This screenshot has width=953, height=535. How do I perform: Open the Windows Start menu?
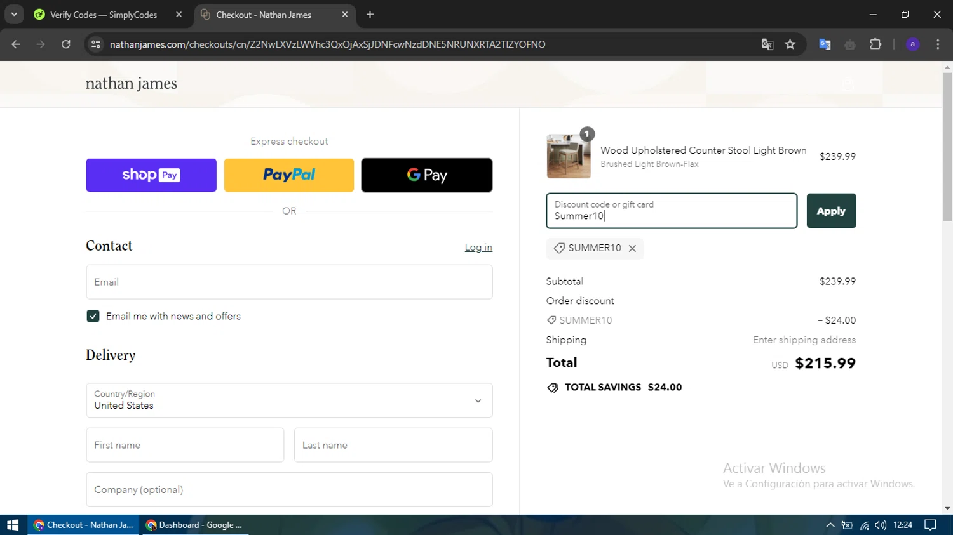pyautogui.click(x=13, y=525)
